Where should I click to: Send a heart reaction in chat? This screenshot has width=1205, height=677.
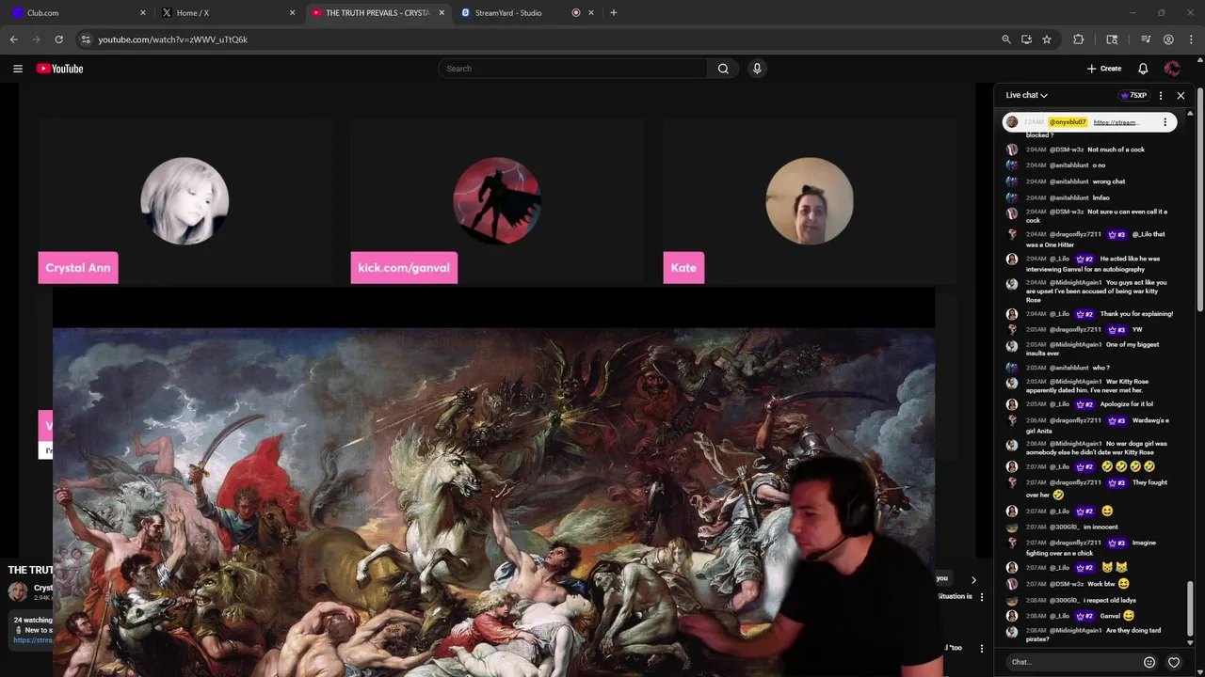[x=1174, y=662]
